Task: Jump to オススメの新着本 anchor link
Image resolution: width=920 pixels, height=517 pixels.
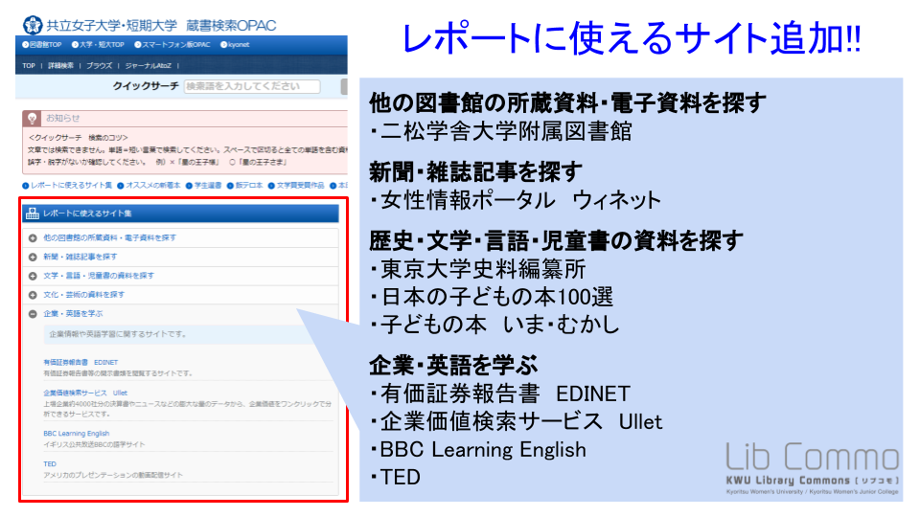Action: 149,185
